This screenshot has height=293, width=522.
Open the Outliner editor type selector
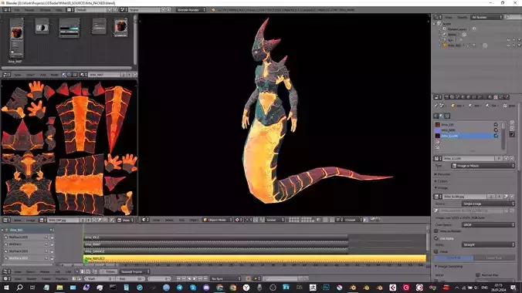(x=438, y=17)
